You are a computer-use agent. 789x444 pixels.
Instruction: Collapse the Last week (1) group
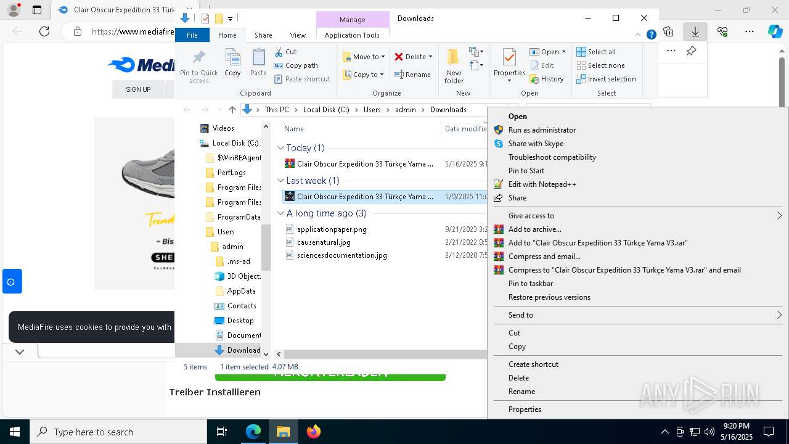click(x=280, y=181)
